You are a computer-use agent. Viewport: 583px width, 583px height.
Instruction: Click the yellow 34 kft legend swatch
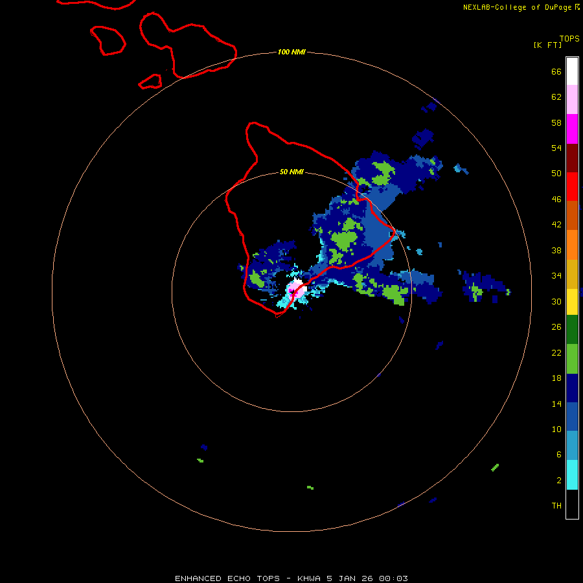572,302
